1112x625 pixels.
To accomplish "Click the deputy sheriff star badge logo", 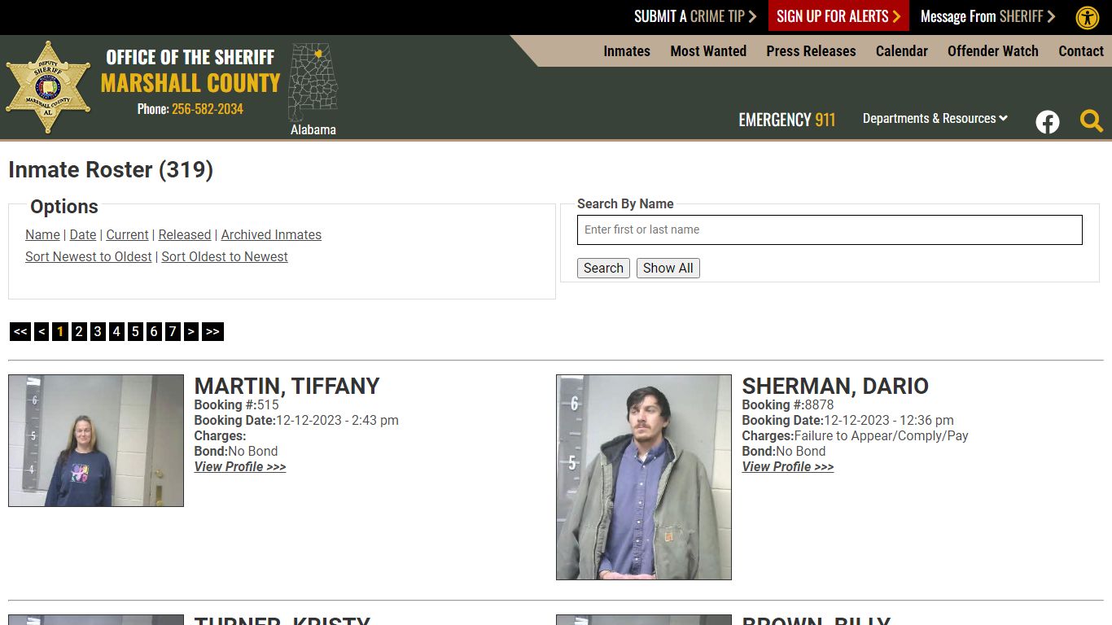I will click(48, 87).
